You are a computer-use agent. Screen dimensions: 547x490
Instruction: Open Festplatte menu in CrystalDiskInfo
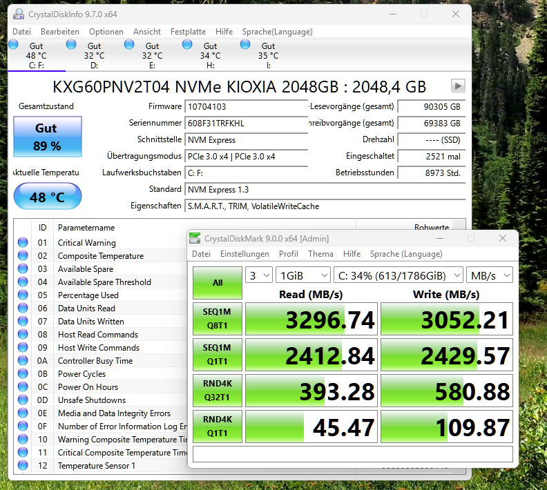188,32
